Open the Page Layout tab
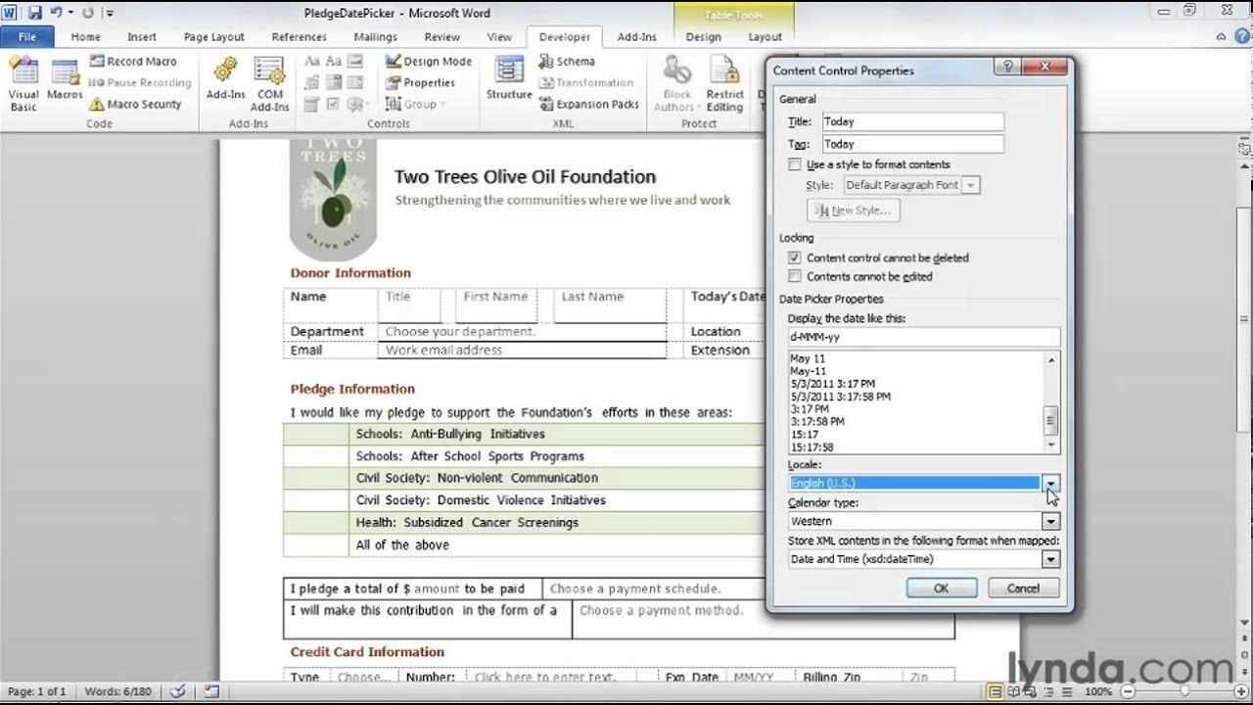The height and width of the screenshot is (705, 1253). coord(213,36)
